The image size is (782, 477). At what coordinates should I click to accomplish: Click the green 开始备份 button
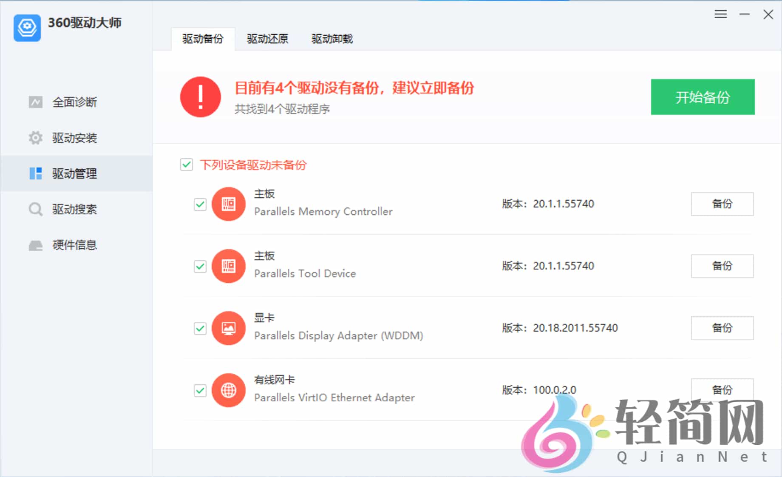pos(703,97)
